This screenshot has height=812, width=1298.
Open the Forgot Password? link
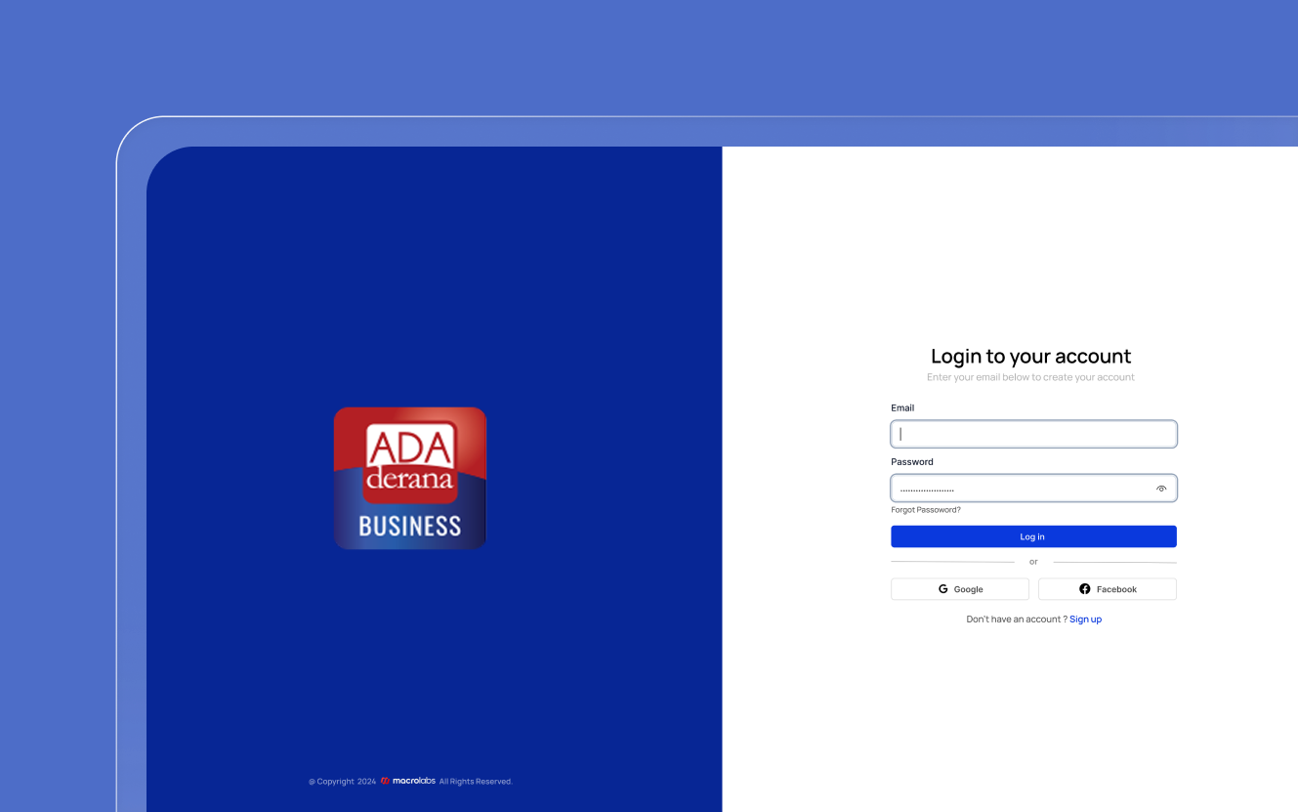926,510
